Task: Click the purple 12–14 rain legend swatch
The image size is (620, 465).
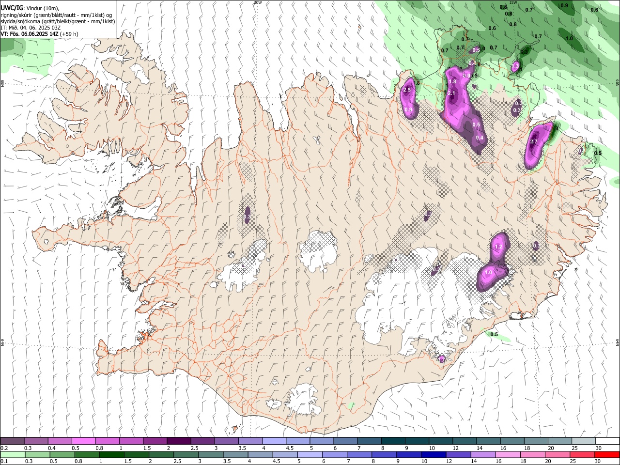Action: (458, 454)
